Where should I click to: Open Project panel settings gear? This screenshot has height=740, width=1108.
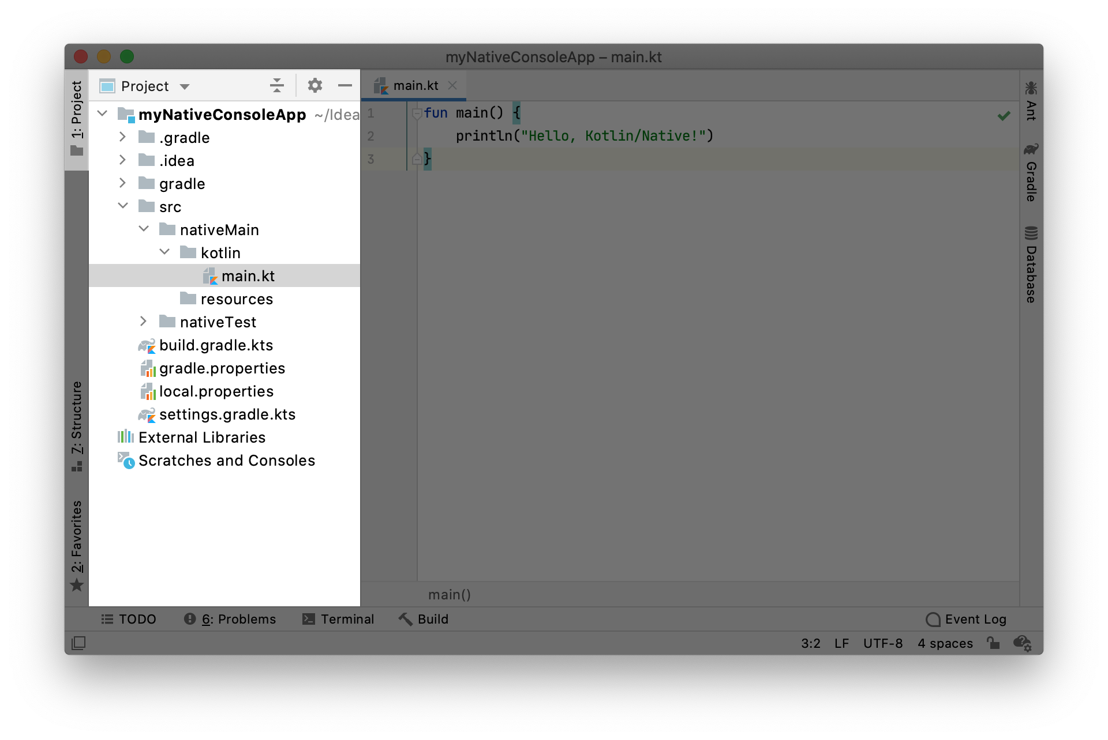(315, 86)
